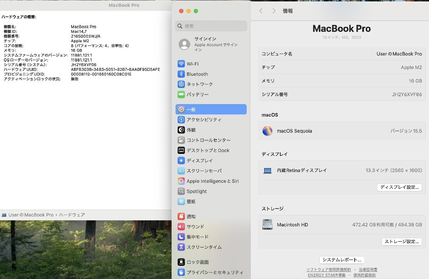Click the サインイン account avatar icon
This screenshot has height=279, width=429.
pos(184,44)
